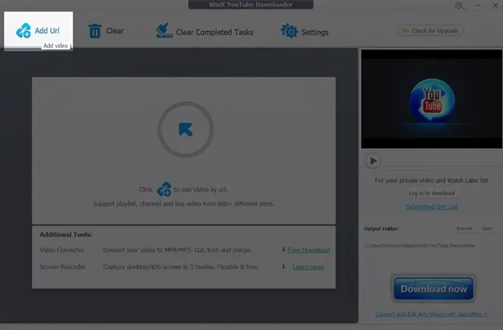Open Settings via the gear icon
This screenshot has width=503, height=330.
pyautogui.click(x=289, y=31)
